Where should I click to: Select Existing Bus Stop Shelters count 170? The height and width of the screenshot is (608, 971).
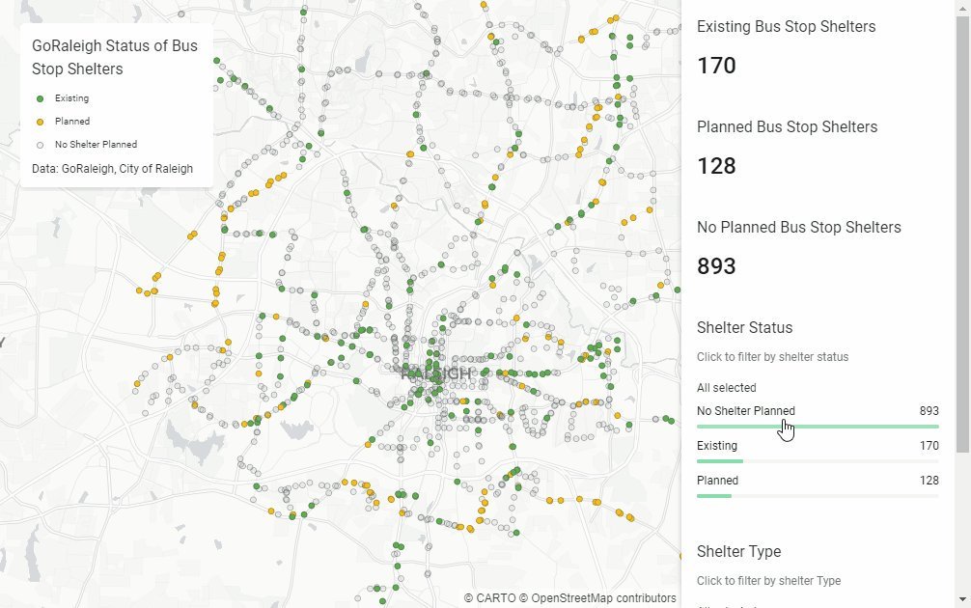click(x=716, y=66)
